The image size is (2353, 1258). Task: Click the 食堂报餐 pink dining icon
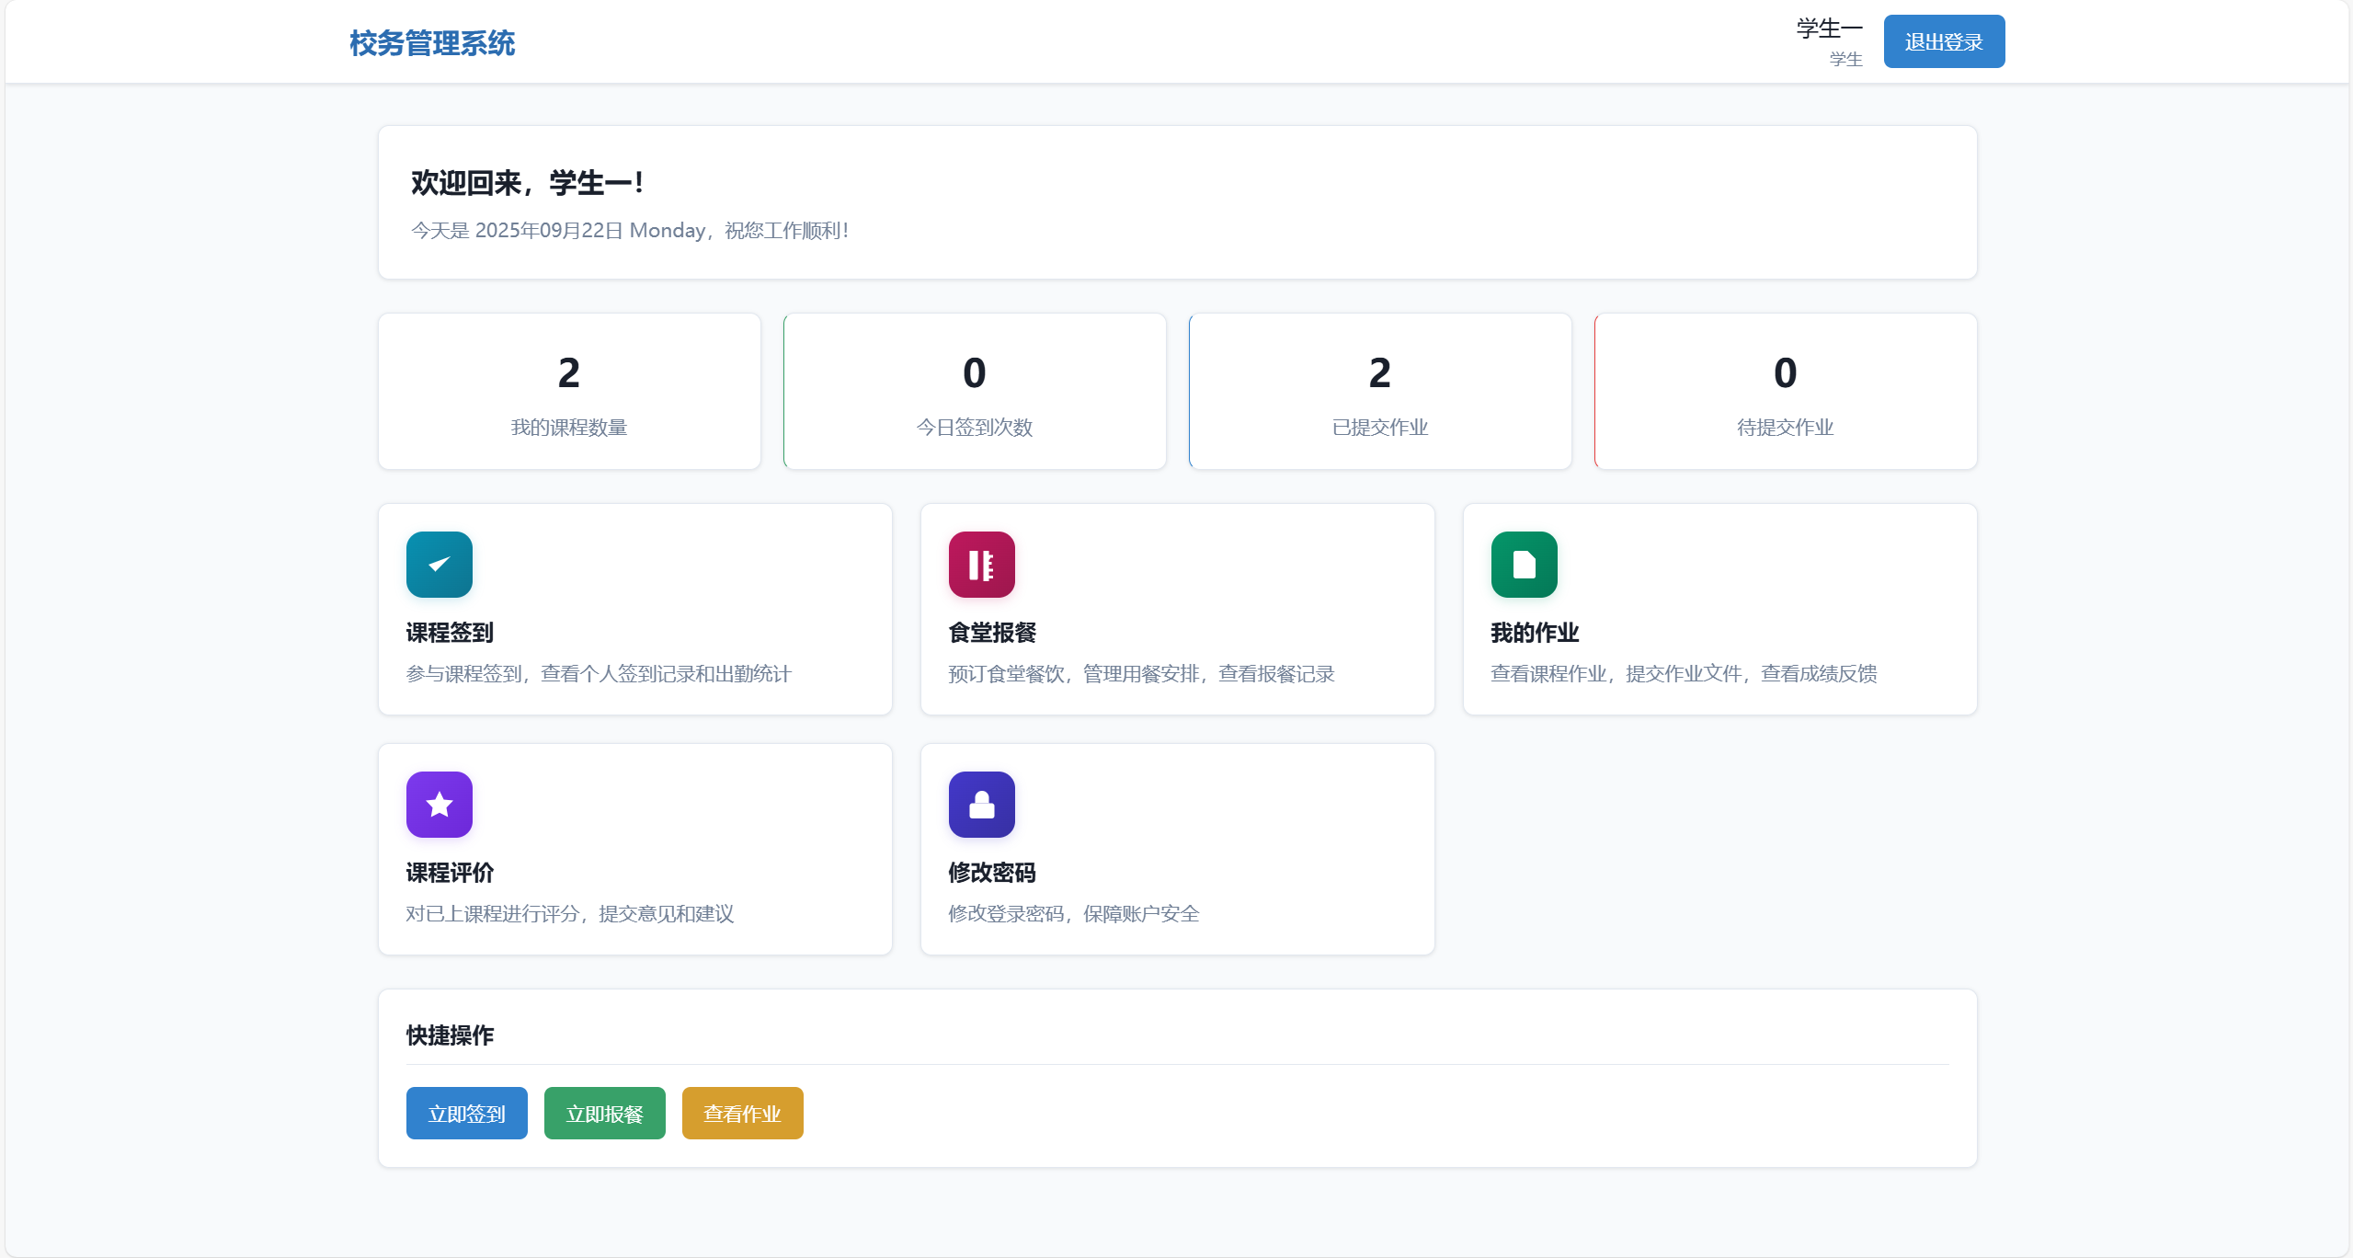pyautogui.click(x=981, y=564)
